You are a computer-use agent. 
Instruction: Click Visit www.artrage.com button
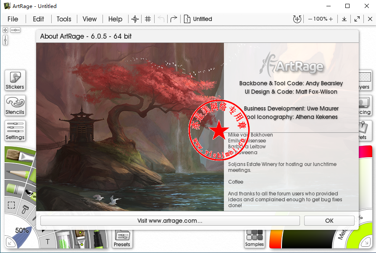(x=170, y=221)
